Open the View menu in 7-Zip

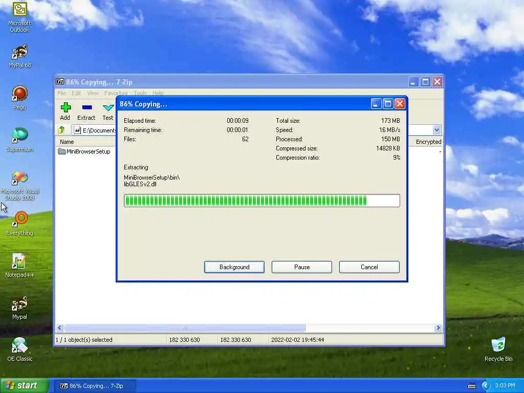click(x=93, y=93)
